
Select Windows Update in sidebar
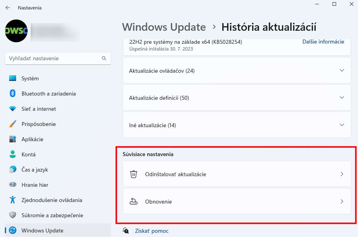point(58,230)
